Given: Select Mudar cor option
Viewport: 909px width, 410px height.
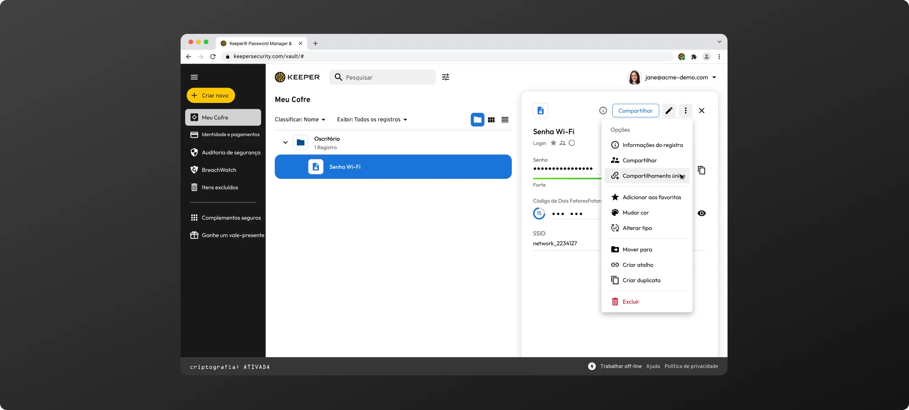Looking at the screenshot, I should coord(647,213).
